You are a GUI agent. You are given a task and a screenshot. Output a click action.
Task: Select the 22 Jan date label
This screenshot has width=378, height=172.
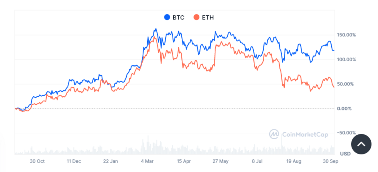111,161
